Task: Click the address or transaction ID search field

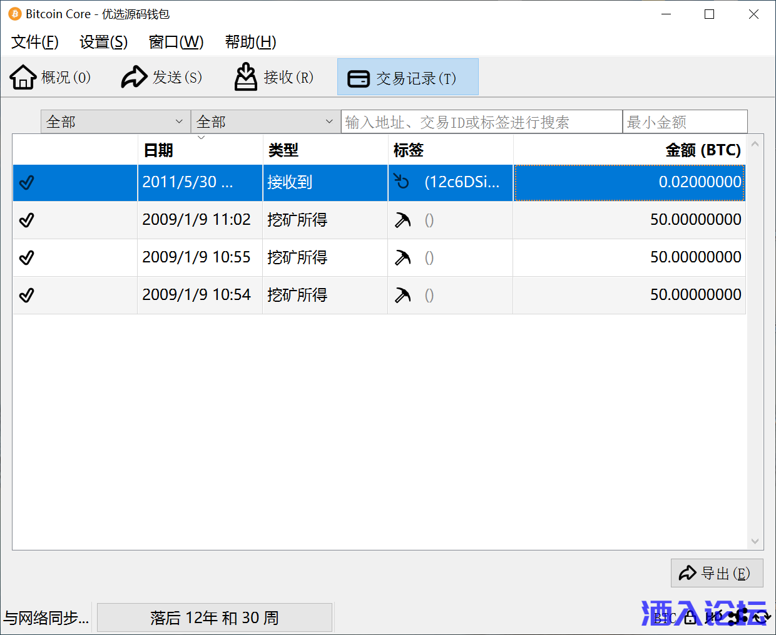Action: click(x=481, y=122)
